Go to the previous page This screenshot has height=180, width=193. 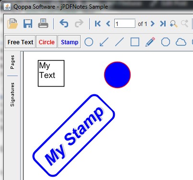108,24
